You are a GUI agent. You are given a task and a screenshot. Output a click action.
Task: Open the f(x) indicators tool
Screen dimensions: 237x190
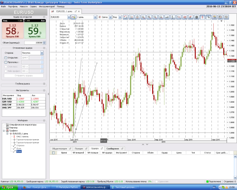pyautogui.click(x=179, y=17)
